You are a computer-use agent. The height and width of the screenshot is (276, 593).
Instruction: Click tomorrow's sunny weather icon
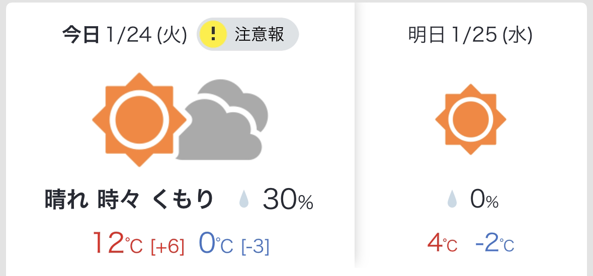coord(470,120)
